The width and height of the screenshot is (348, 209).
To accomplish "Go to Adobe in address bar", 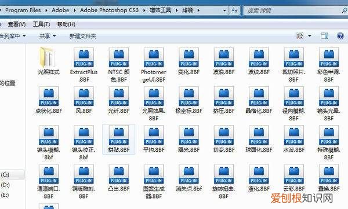I will pos(60,10).
